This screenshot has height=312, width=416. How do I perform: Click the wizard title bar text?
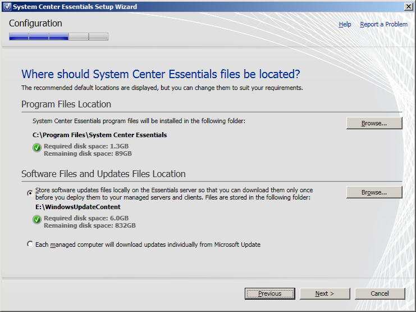tap(75, 7)
